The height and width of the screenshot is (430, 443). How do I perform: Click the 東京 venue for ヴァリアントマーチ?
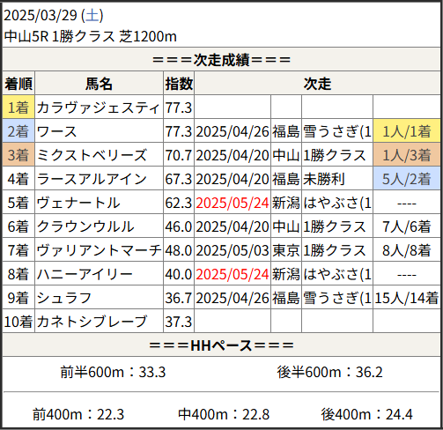pos(286,250)
